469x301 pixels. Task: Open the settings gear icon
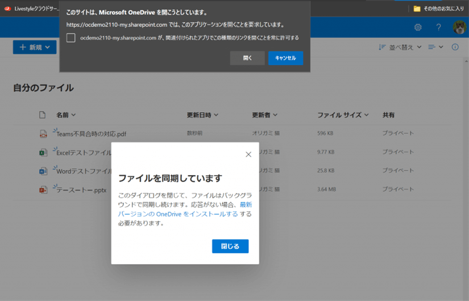click(418, 27)
